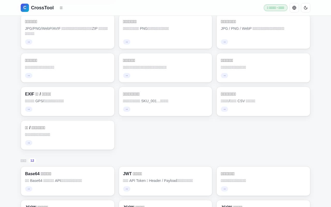Viewport: 331px width, 207px height.
Task: Click arrow on the JPG/PNG/WebP/AVIF card
Action: pos(29,42)
